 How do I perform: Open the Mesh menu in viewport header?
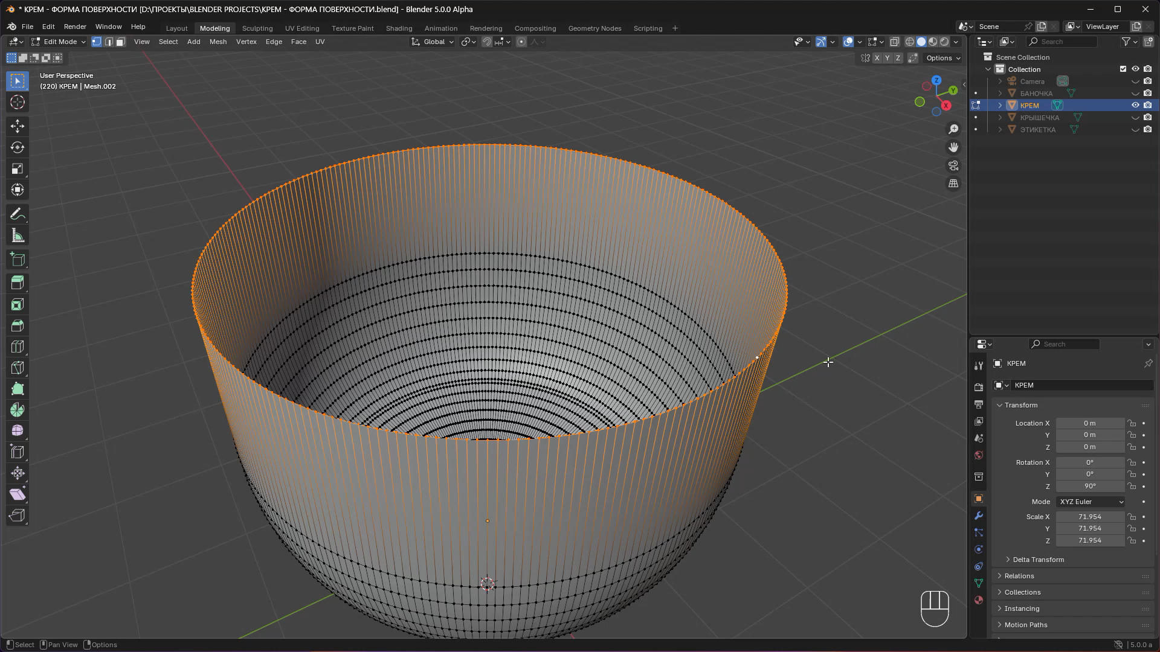click(218, 42)
